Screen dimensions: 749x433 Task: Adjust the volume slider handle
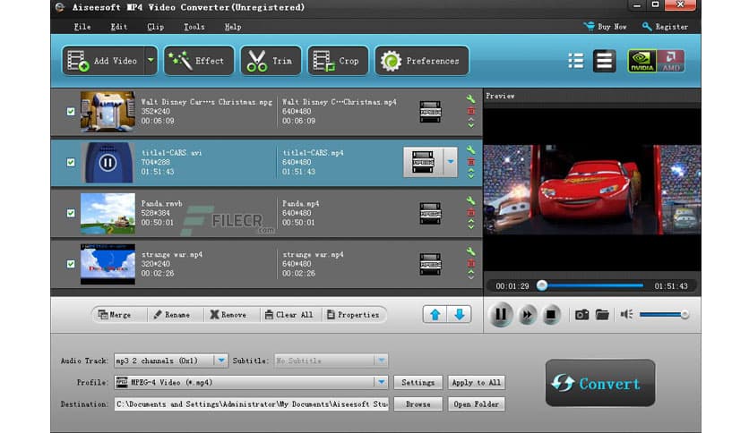pyautogui.click(x=685, y=315)
